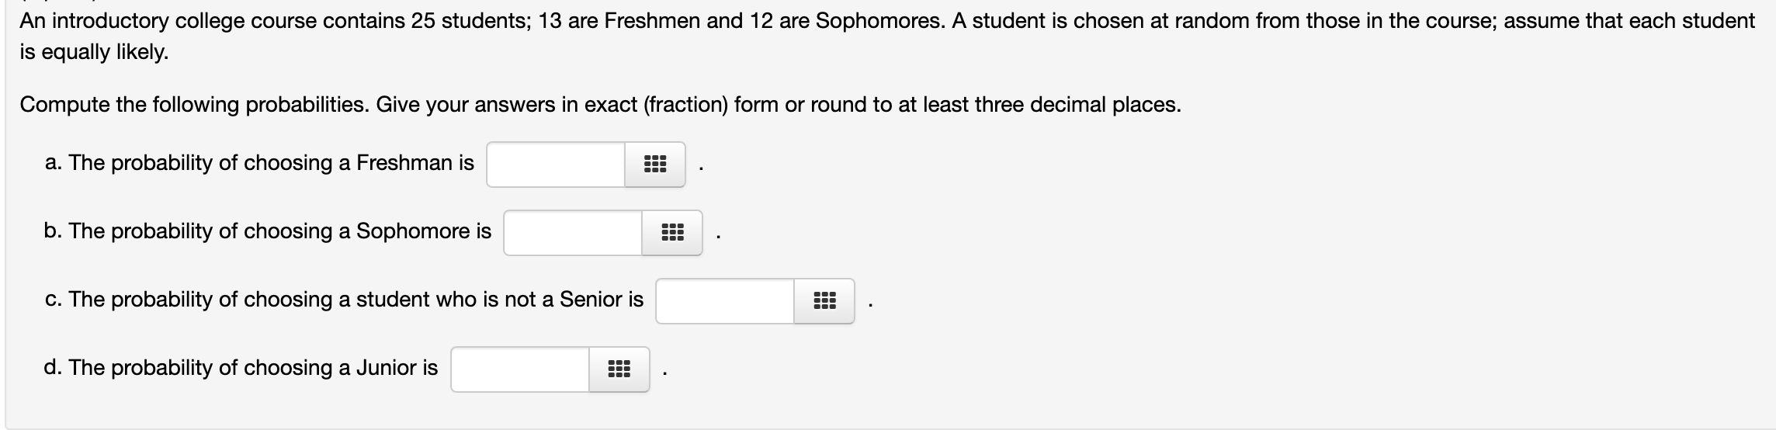Click the part c not-a-Senior question label
Screen dimensions: 1776x430
point(344,300)
